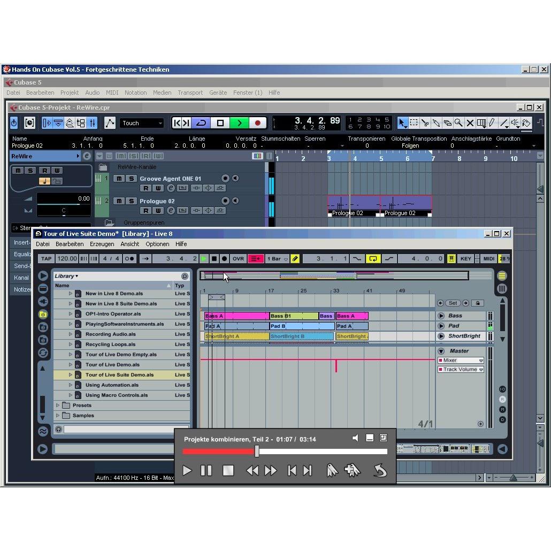Open Track Volume automation control chooser
Screen dimensions: 551x551
(461, 369)
